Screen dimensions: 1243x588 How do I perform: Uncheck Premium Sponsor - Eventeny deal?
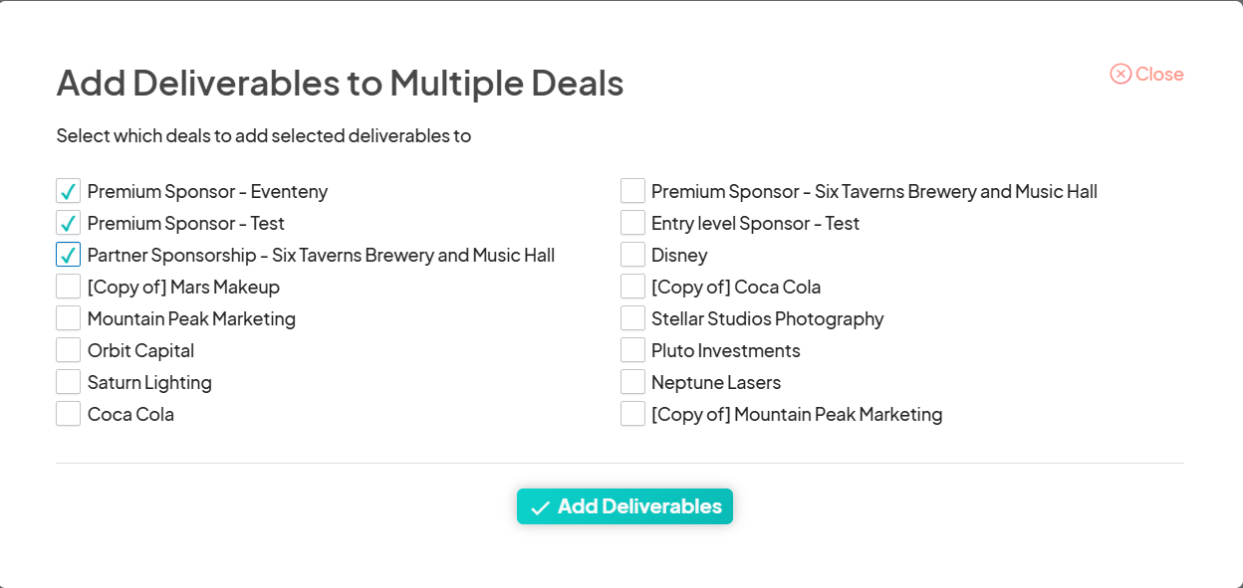pos(69,191)
